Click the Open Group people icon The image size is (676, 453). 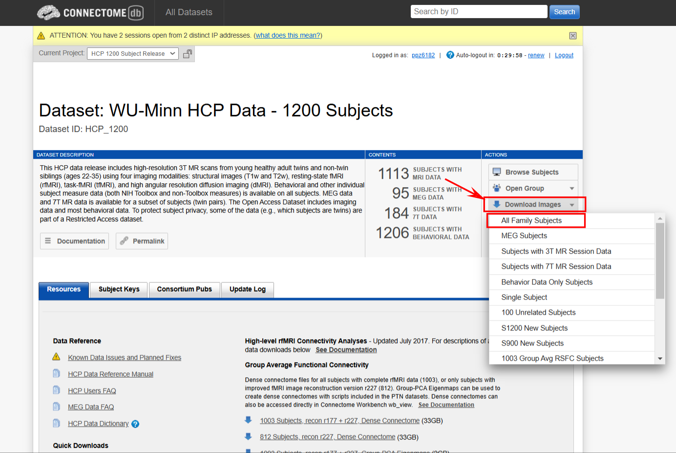497,188
